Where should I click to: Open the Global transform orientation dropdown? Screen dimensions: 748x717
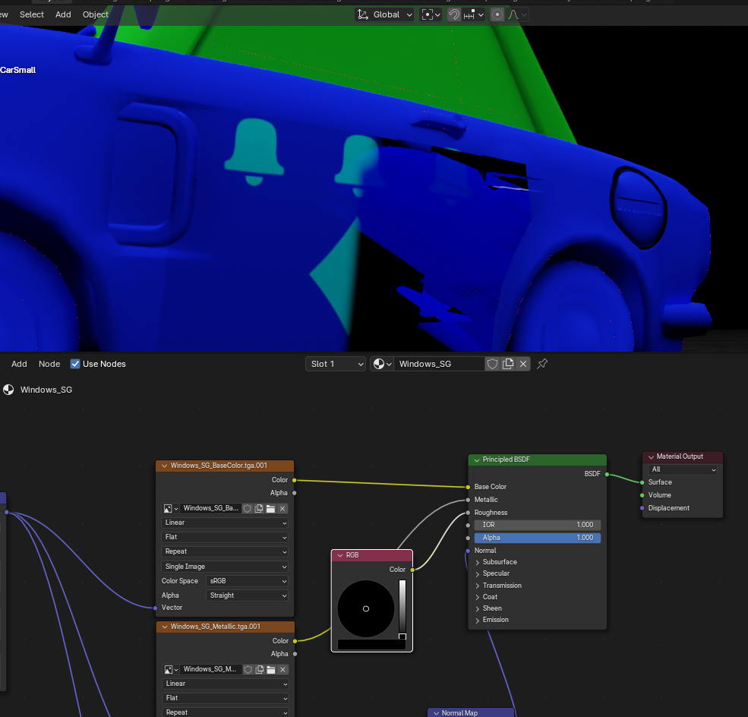coord(384,14)
